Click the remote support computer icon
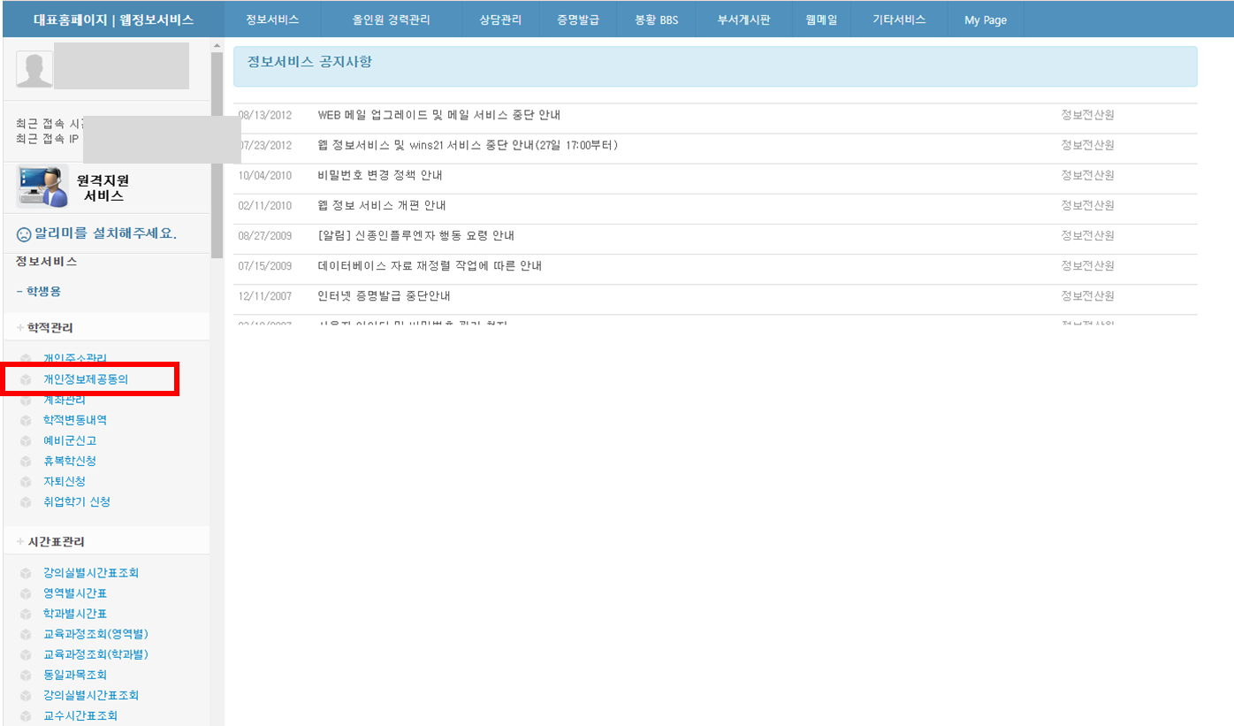Image resolution: width=1234 pixels, height=726 pixels. click(42, 187)
